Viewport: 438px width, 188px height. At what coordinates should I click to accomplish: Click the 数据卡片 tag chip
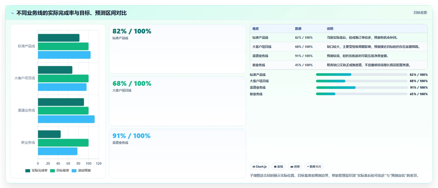pyautogui.click(x=314, y=167)
